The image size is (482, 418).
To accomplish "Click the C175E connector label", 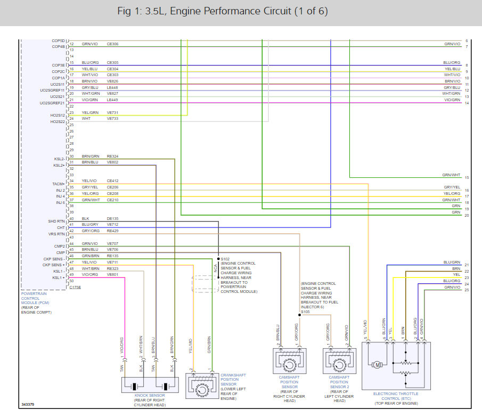I will (75, 287).
